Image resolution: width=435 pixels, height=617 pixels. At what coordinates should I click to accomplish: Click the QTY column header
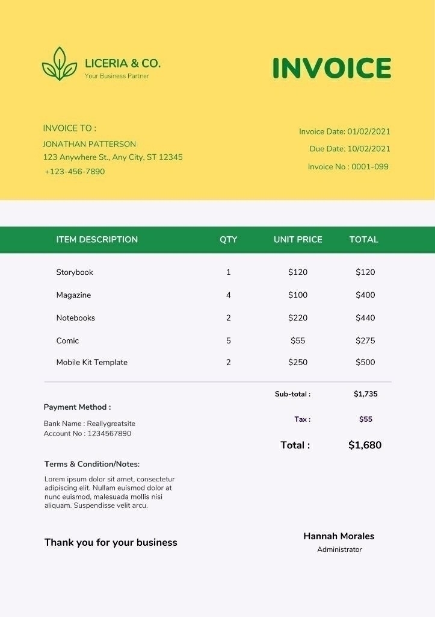click(228, 239)
